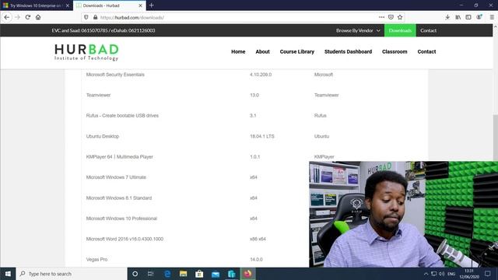
Task: Click the Firefox taskbar icon
Action: coord(247,274)
